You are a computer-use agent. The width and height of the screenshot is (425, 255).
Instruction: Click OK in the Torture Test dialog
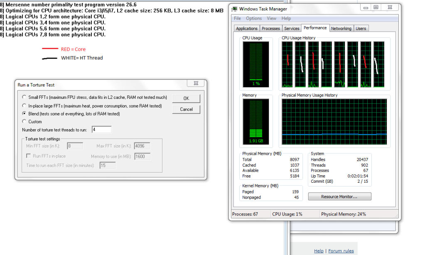pyautogui.click(x=186, y=98)
